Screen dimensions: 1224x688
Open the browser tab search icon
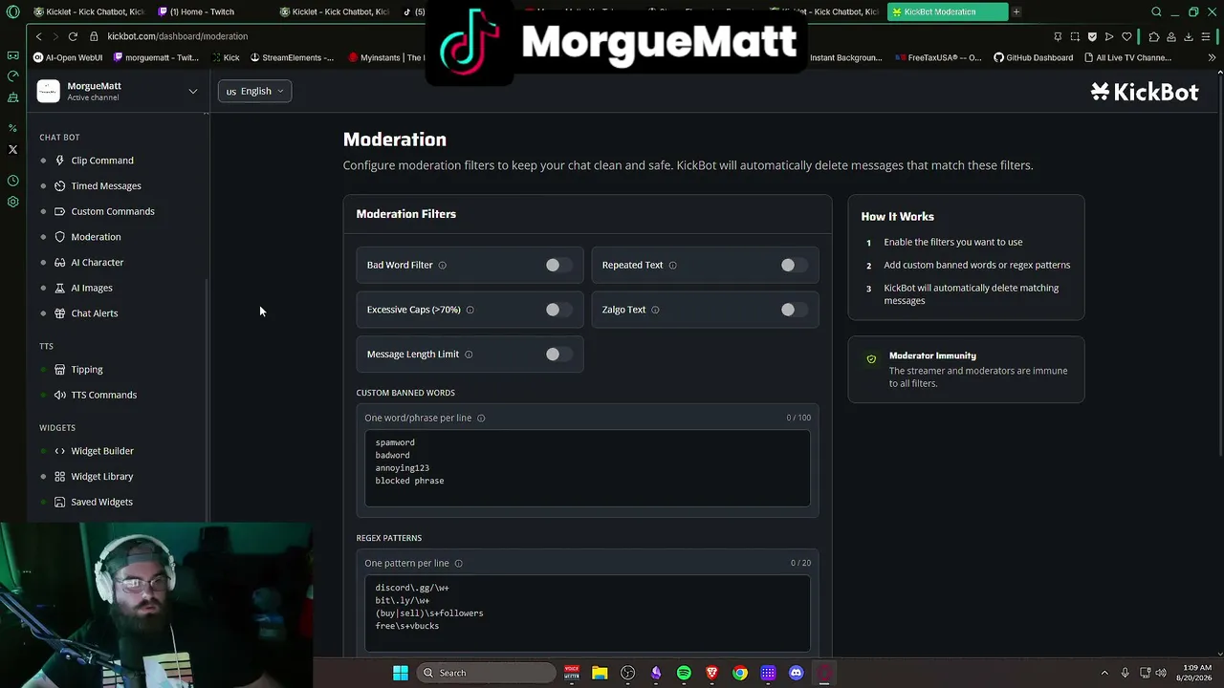[1156, 11]
